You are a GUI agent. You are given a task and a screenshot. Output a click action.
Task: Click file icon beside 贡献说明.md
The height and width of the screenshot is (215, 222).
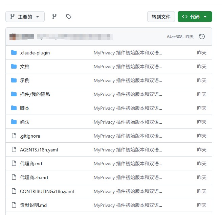14,205
